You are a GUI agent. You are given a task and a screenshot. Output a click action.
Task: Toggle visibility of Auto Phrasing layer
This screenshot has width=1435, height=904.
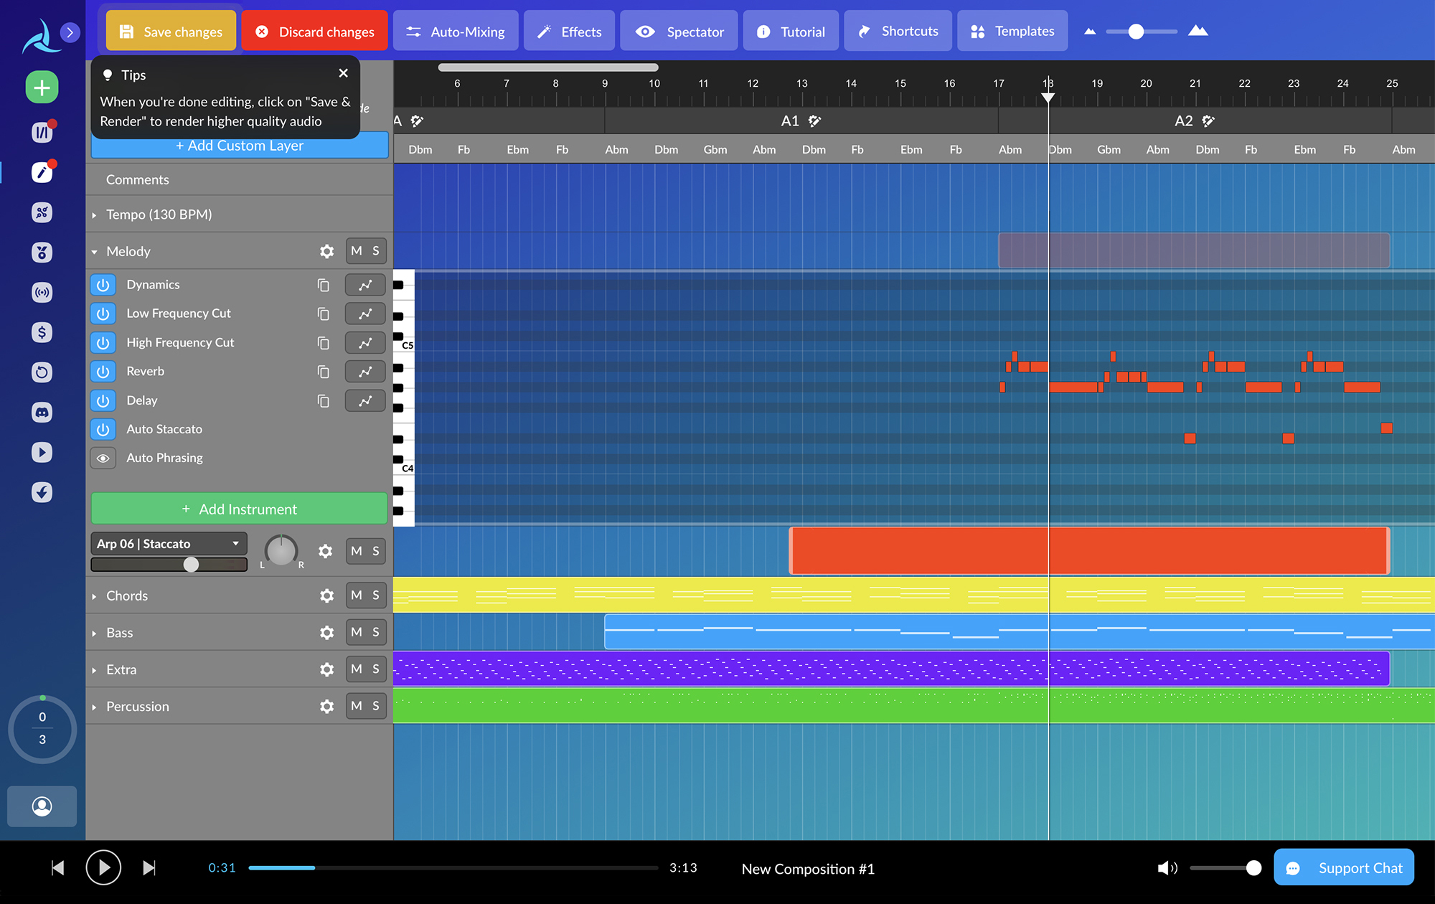click(x=103, y=457)
